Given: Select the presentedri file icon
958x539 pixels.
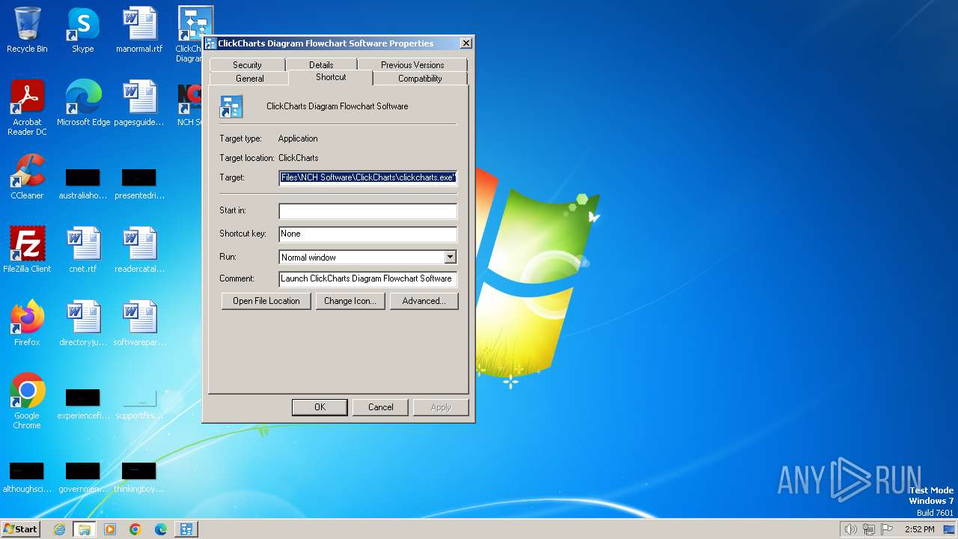Looking at the screenshot, I should [139, 183].
